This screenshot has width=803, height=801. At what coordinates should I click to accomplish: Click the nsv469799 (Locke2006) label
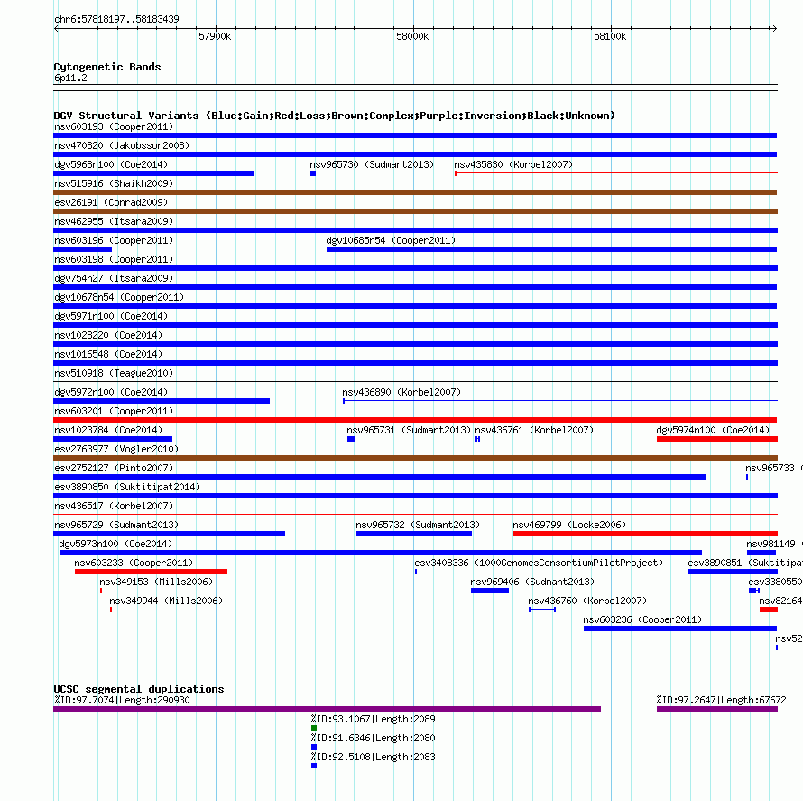click(x=569, y=525)
